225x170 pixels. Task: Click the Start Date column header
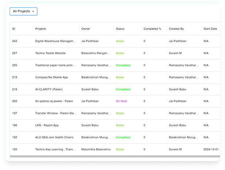pyautogui.click(x=210, y=29)
